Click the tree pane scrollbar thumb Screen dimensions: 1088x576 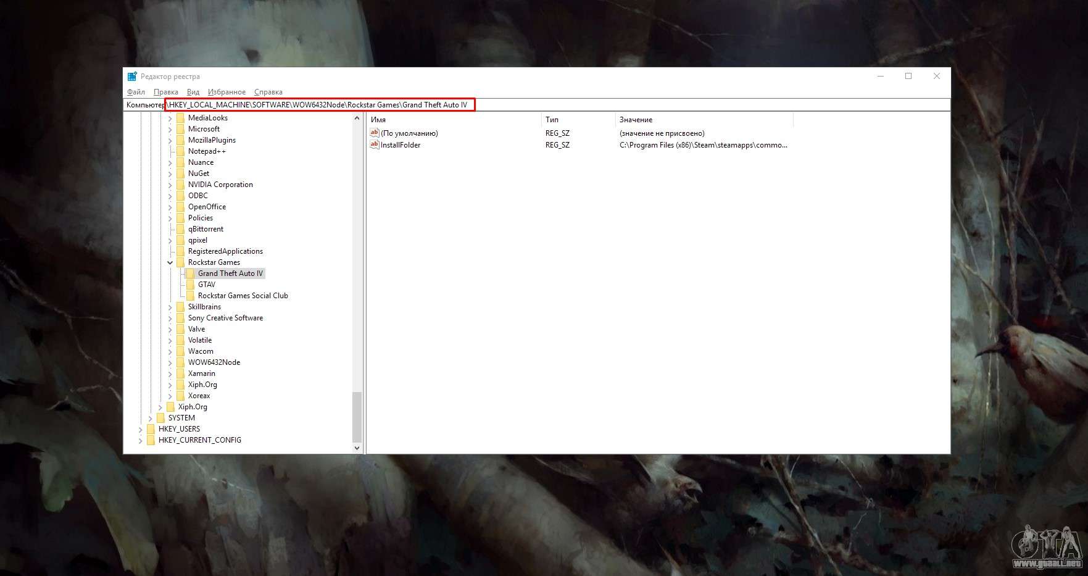pos(357,417)
